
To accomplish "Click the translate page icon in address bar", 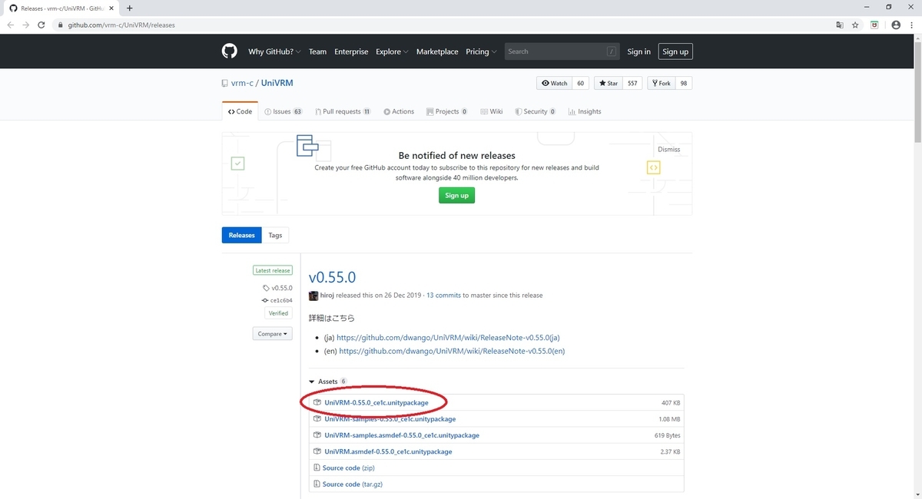I will (840, 25).
